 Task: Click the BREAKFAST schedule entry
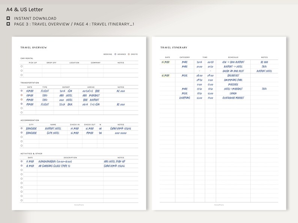pos(233,76)
